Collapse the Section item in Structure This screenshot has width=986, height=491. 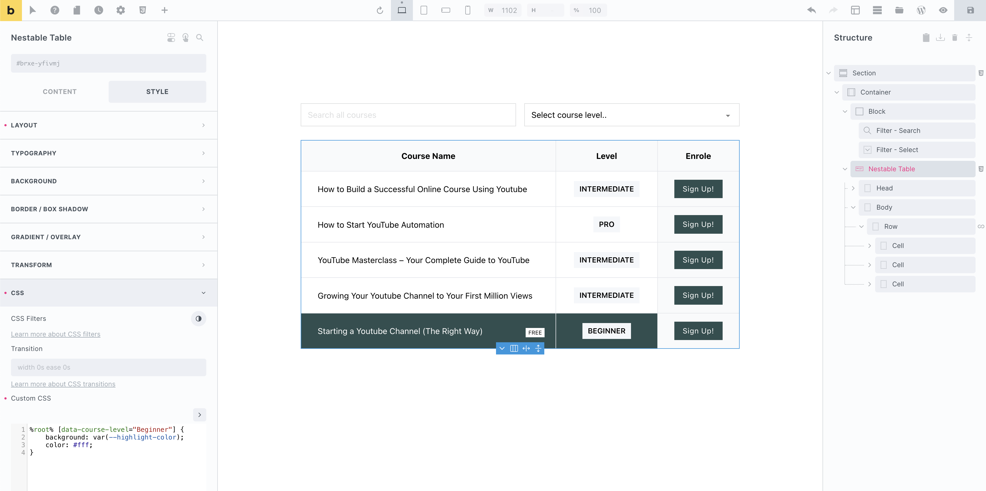tap(828, 73)
